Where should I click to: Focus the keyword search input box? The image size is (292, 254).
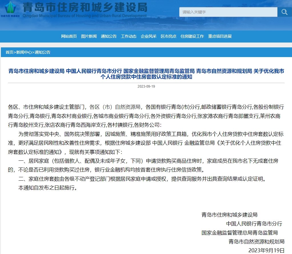click(228, 12)
